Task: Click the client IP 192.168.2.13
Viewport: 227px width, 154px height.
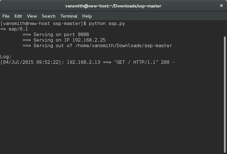Action: [83, 62]
